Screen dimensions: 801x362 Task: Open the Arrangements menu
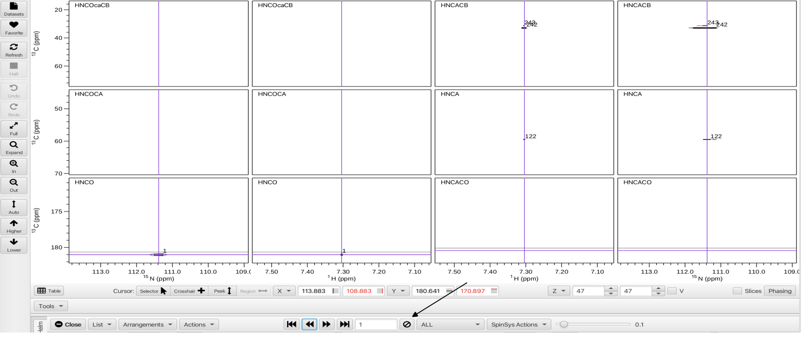(x=147, y=325)
